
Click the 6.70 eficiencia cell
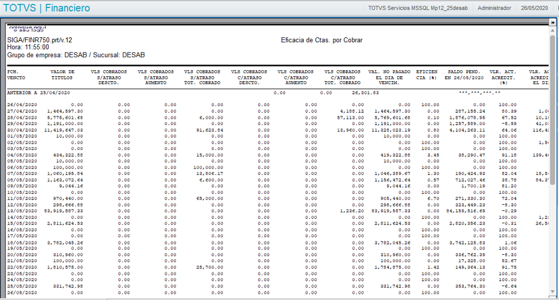pyautogui.click(x=433, y=198)
